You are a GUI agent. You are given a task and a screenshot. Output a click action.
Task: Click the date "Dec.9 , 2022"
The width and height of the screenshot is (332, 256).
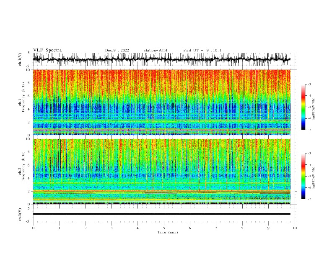coord(117,50)
